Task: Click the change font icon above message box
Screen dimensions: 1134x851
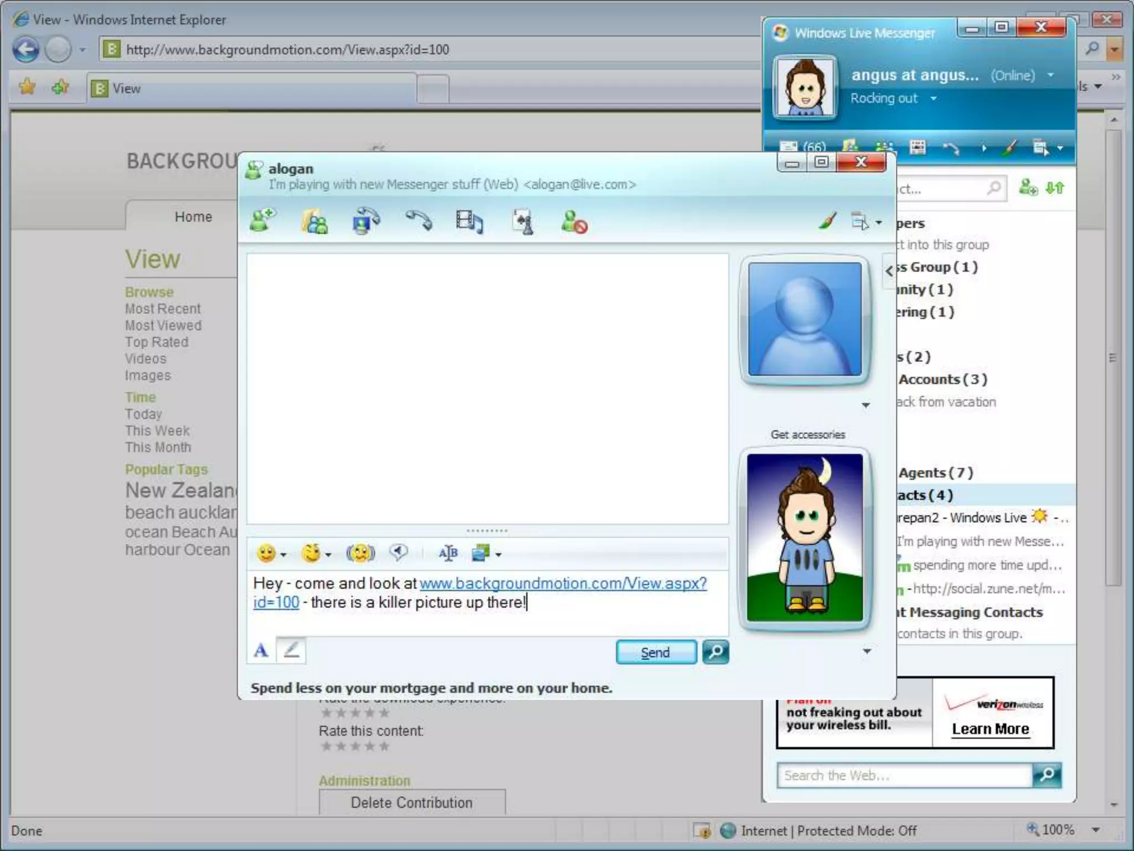Action: (x=447, y=553)
